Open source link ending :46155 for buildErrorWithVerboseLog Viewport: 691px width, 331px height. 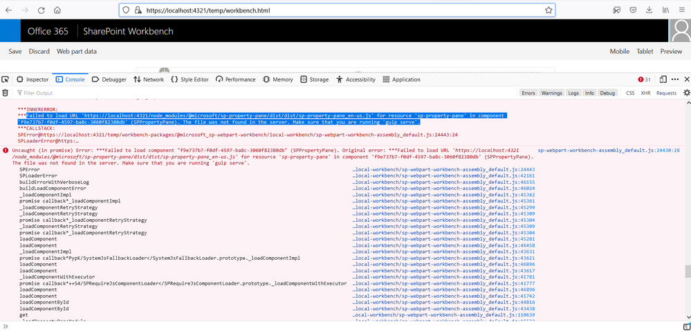click(x=444, y=182)
